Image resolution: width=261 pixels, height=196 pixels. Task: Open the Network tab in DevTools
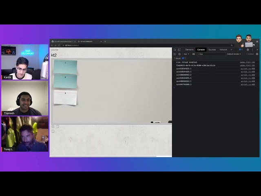(x=223, y=50)
